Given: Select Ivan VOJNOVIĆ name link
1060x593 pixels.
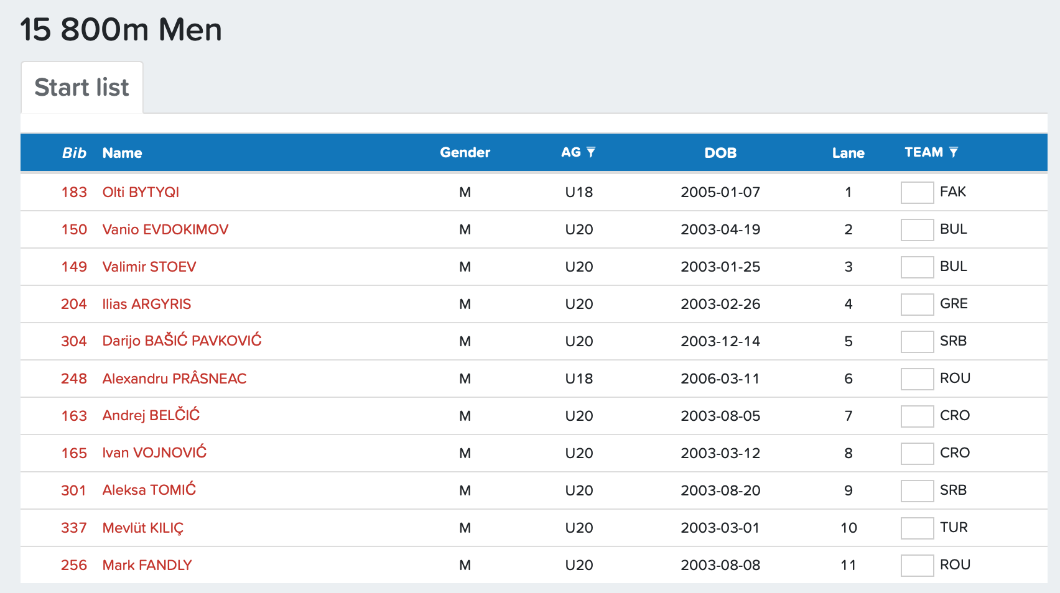Looking at the screenshot, I should 154,453.
